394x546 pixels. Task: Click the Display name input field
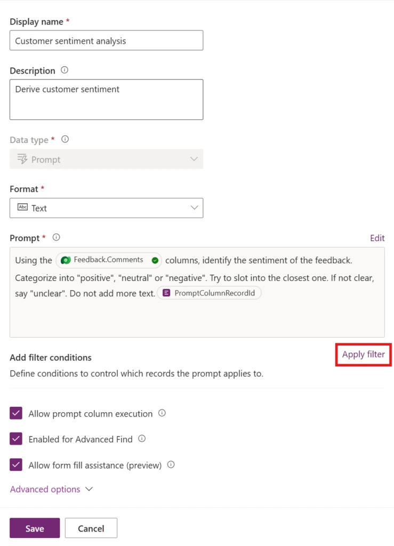[x=107, y=41]
